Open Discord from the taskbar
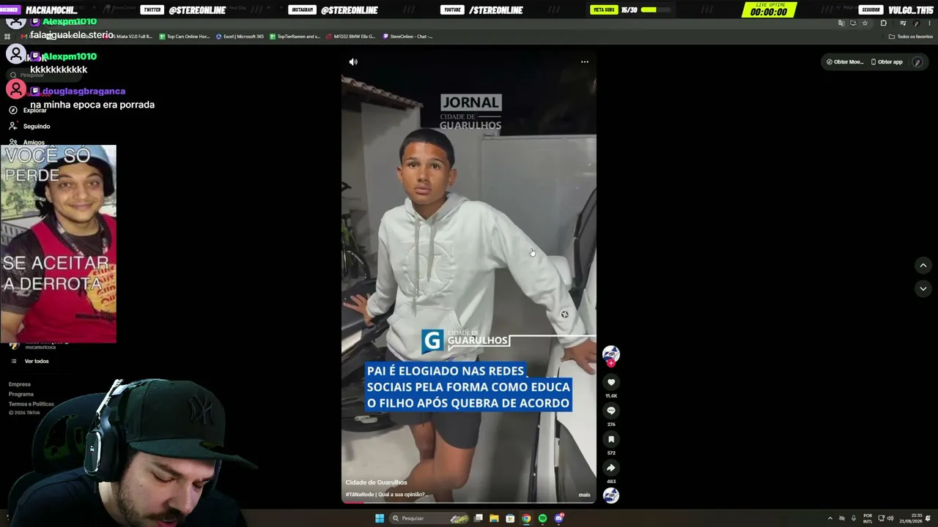This screenshot has width=938, height=527. (559, 518)
